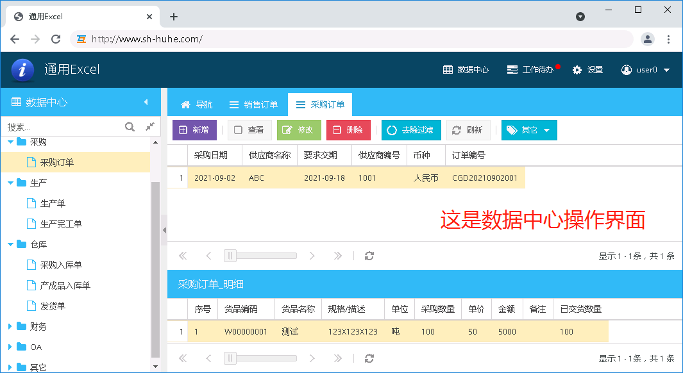
Task: Click the 新增 button
Action: (194, 130)
